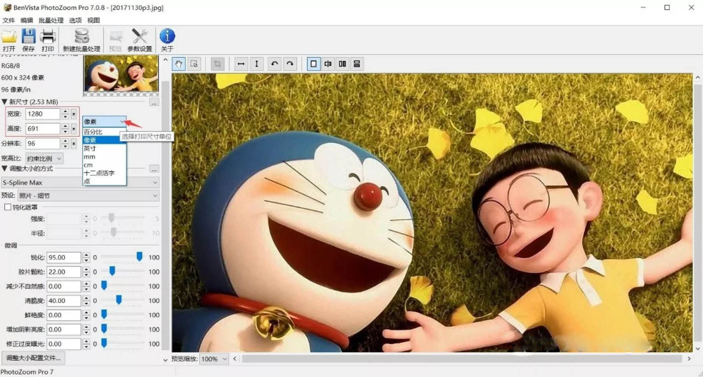This screenshot has width=703, height=377.
Task: Click the 锐化 slider handle
Action: coord(139,257)
